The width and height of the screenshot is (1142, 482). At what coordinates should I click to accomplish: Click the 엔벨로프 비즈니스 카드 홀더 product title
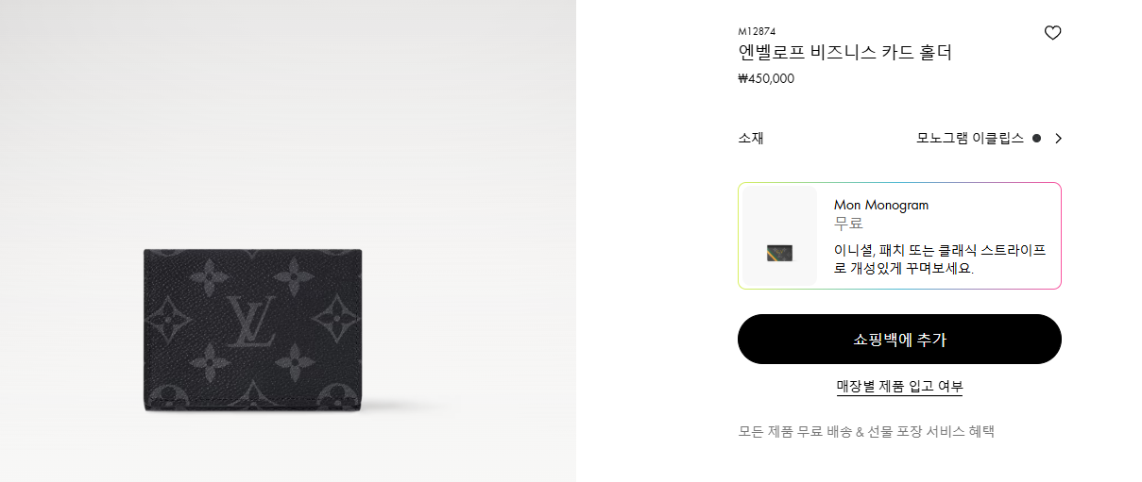844,53
